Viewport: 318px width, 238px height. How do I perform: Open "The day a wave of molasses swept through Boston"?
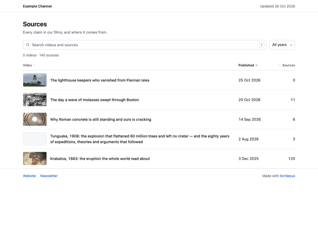94,100
